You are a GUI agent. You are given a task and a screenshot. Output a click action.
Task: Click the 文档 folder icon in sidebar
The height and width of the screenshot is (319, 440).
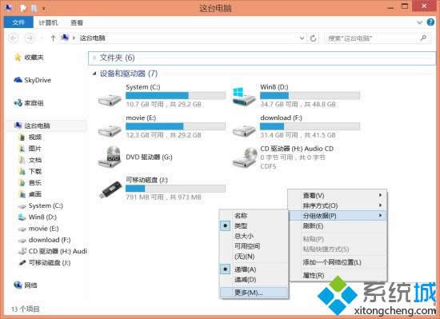tap(22, 160)
